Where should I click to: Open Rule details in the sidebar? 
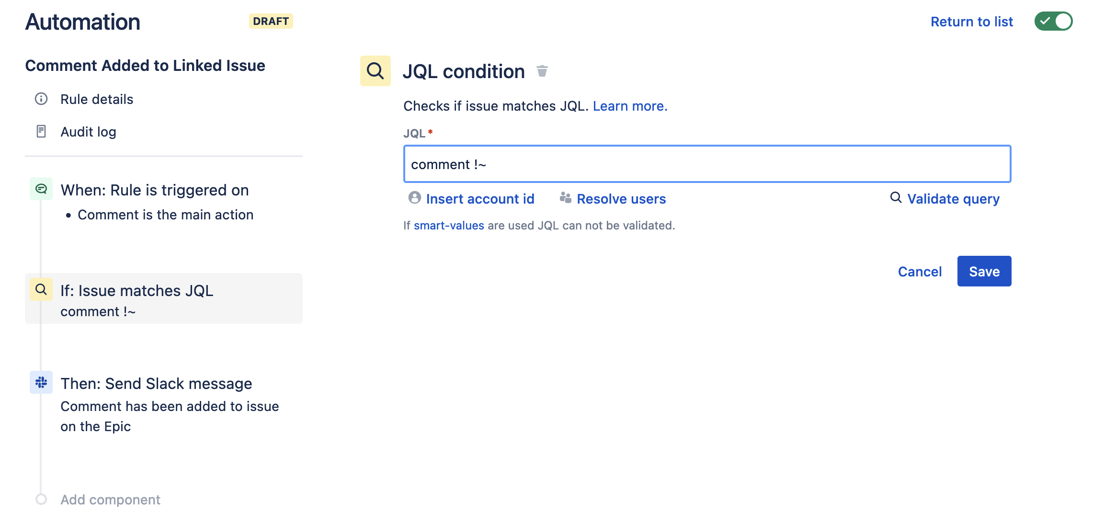tap(96, 99)
